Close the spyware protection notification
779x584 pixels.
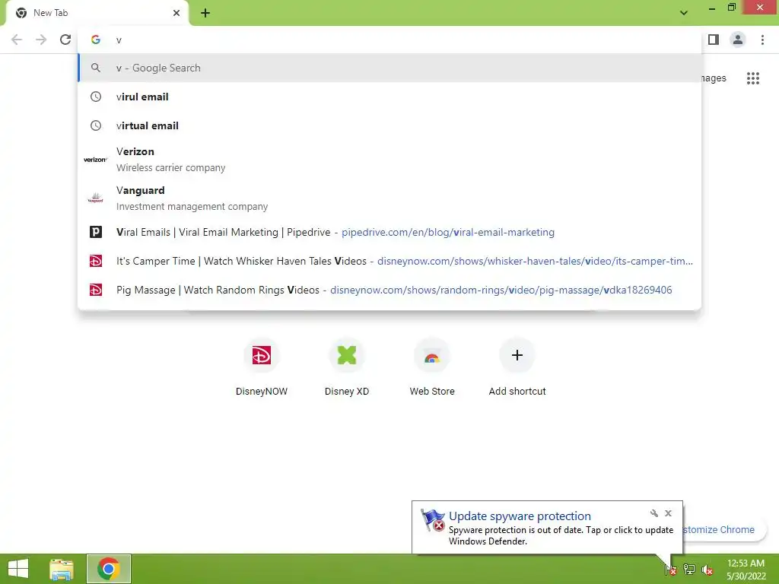pyautogui.click(x=668, y=513)
